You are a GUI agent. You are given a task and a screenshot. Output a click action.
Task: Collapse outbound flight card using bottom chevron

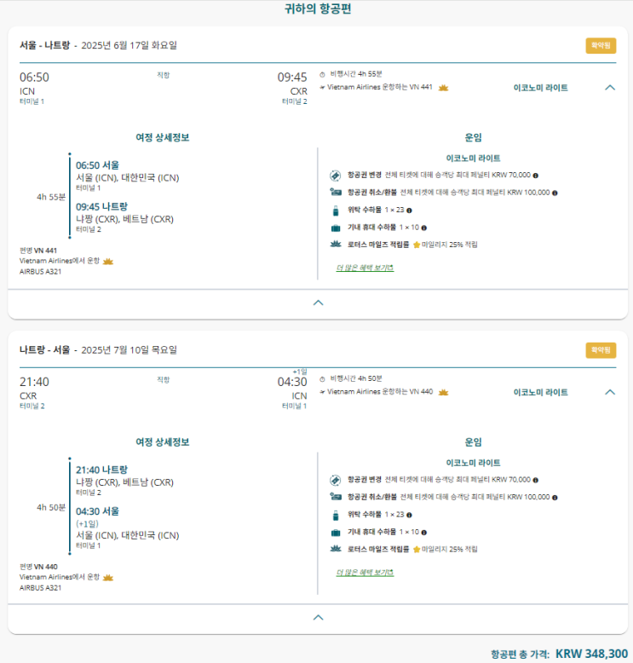[x=318, y=303]
